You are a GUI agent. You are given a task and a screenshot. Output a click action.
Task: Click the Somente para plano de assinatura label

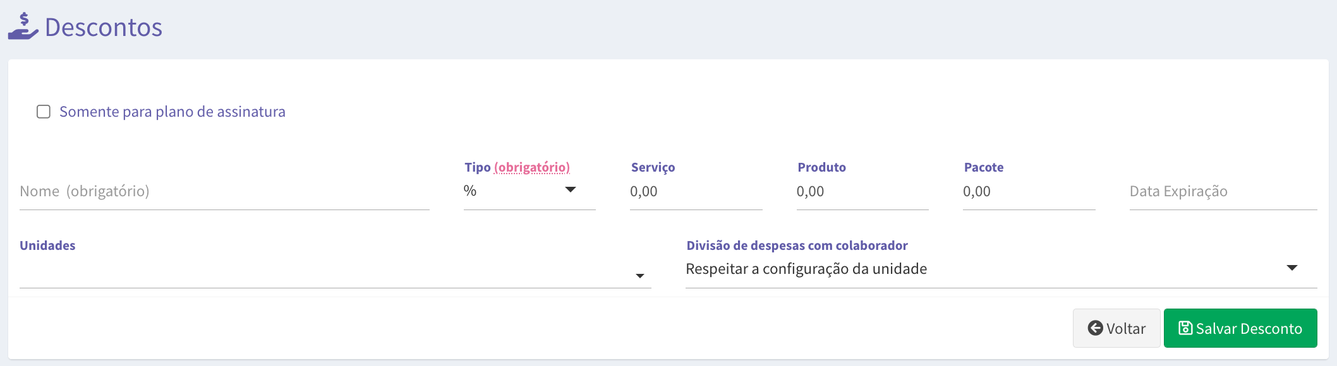(x=172, y=112)
